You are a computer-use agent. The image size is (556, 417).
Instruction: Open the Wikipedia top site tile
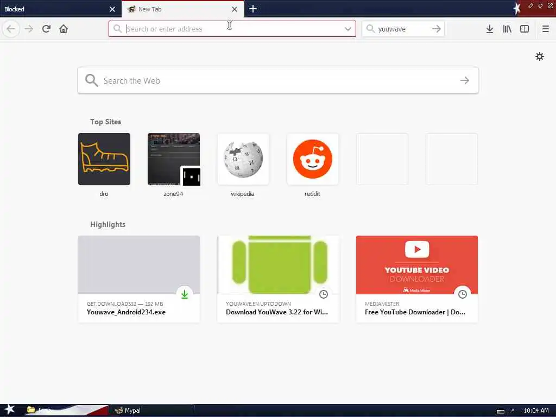pos(243,159)
